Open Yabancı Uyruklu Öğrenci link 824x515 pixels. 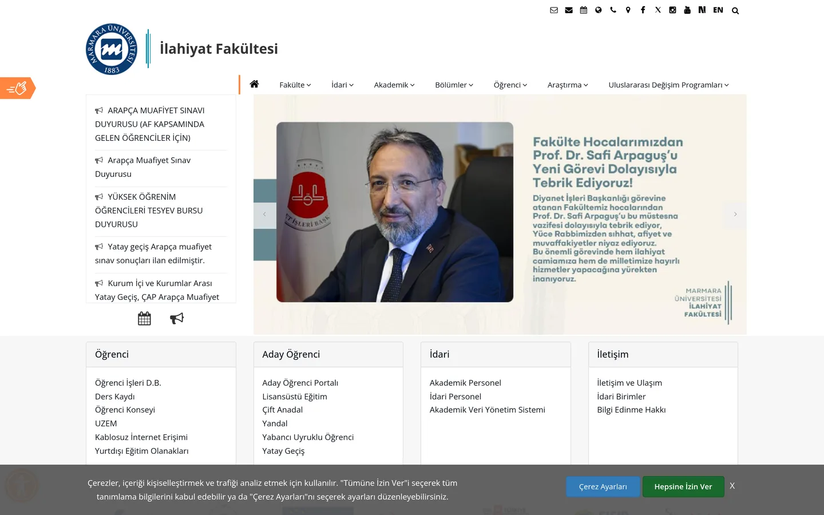click(x=308, y=437)
